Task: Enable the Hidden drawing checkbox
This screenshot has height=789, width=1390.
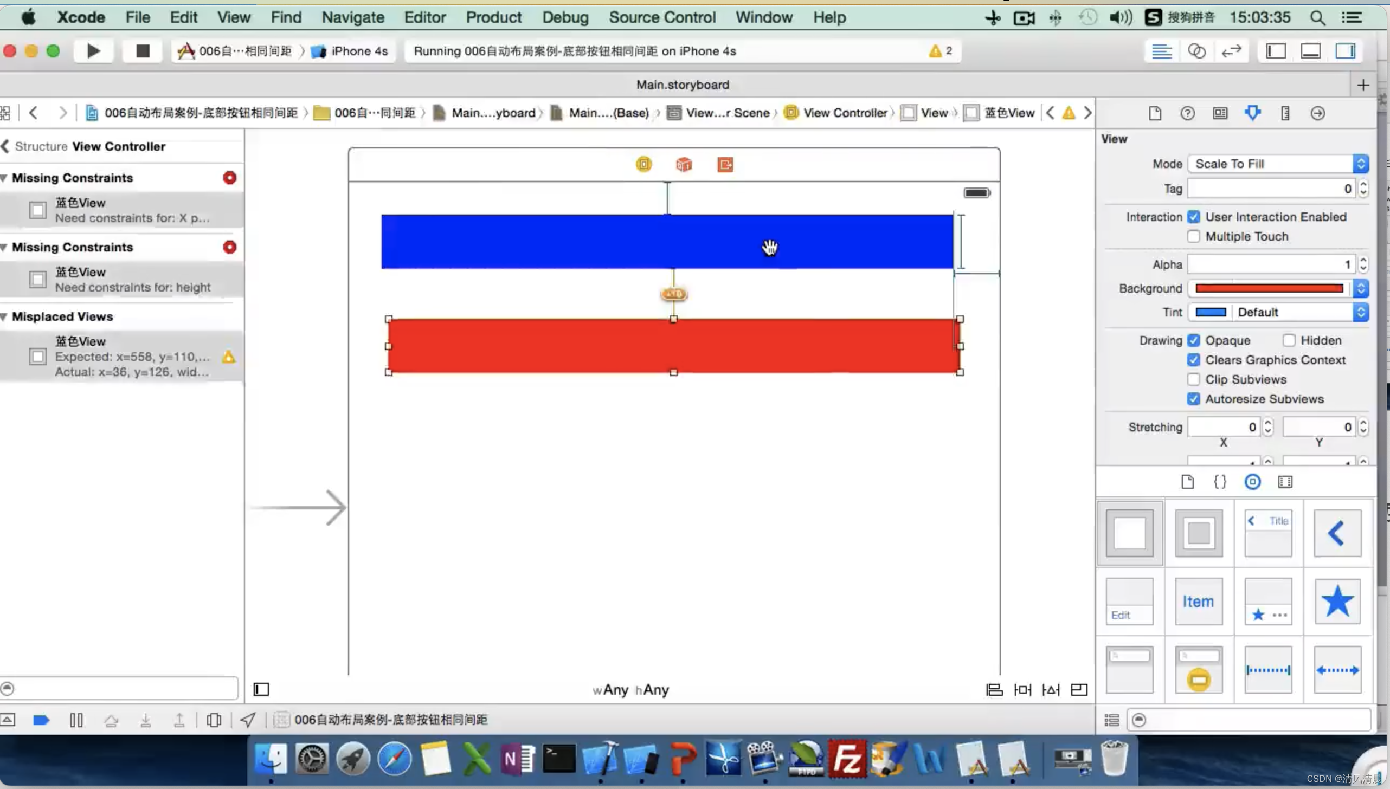Action: [x=1291, y=340]
